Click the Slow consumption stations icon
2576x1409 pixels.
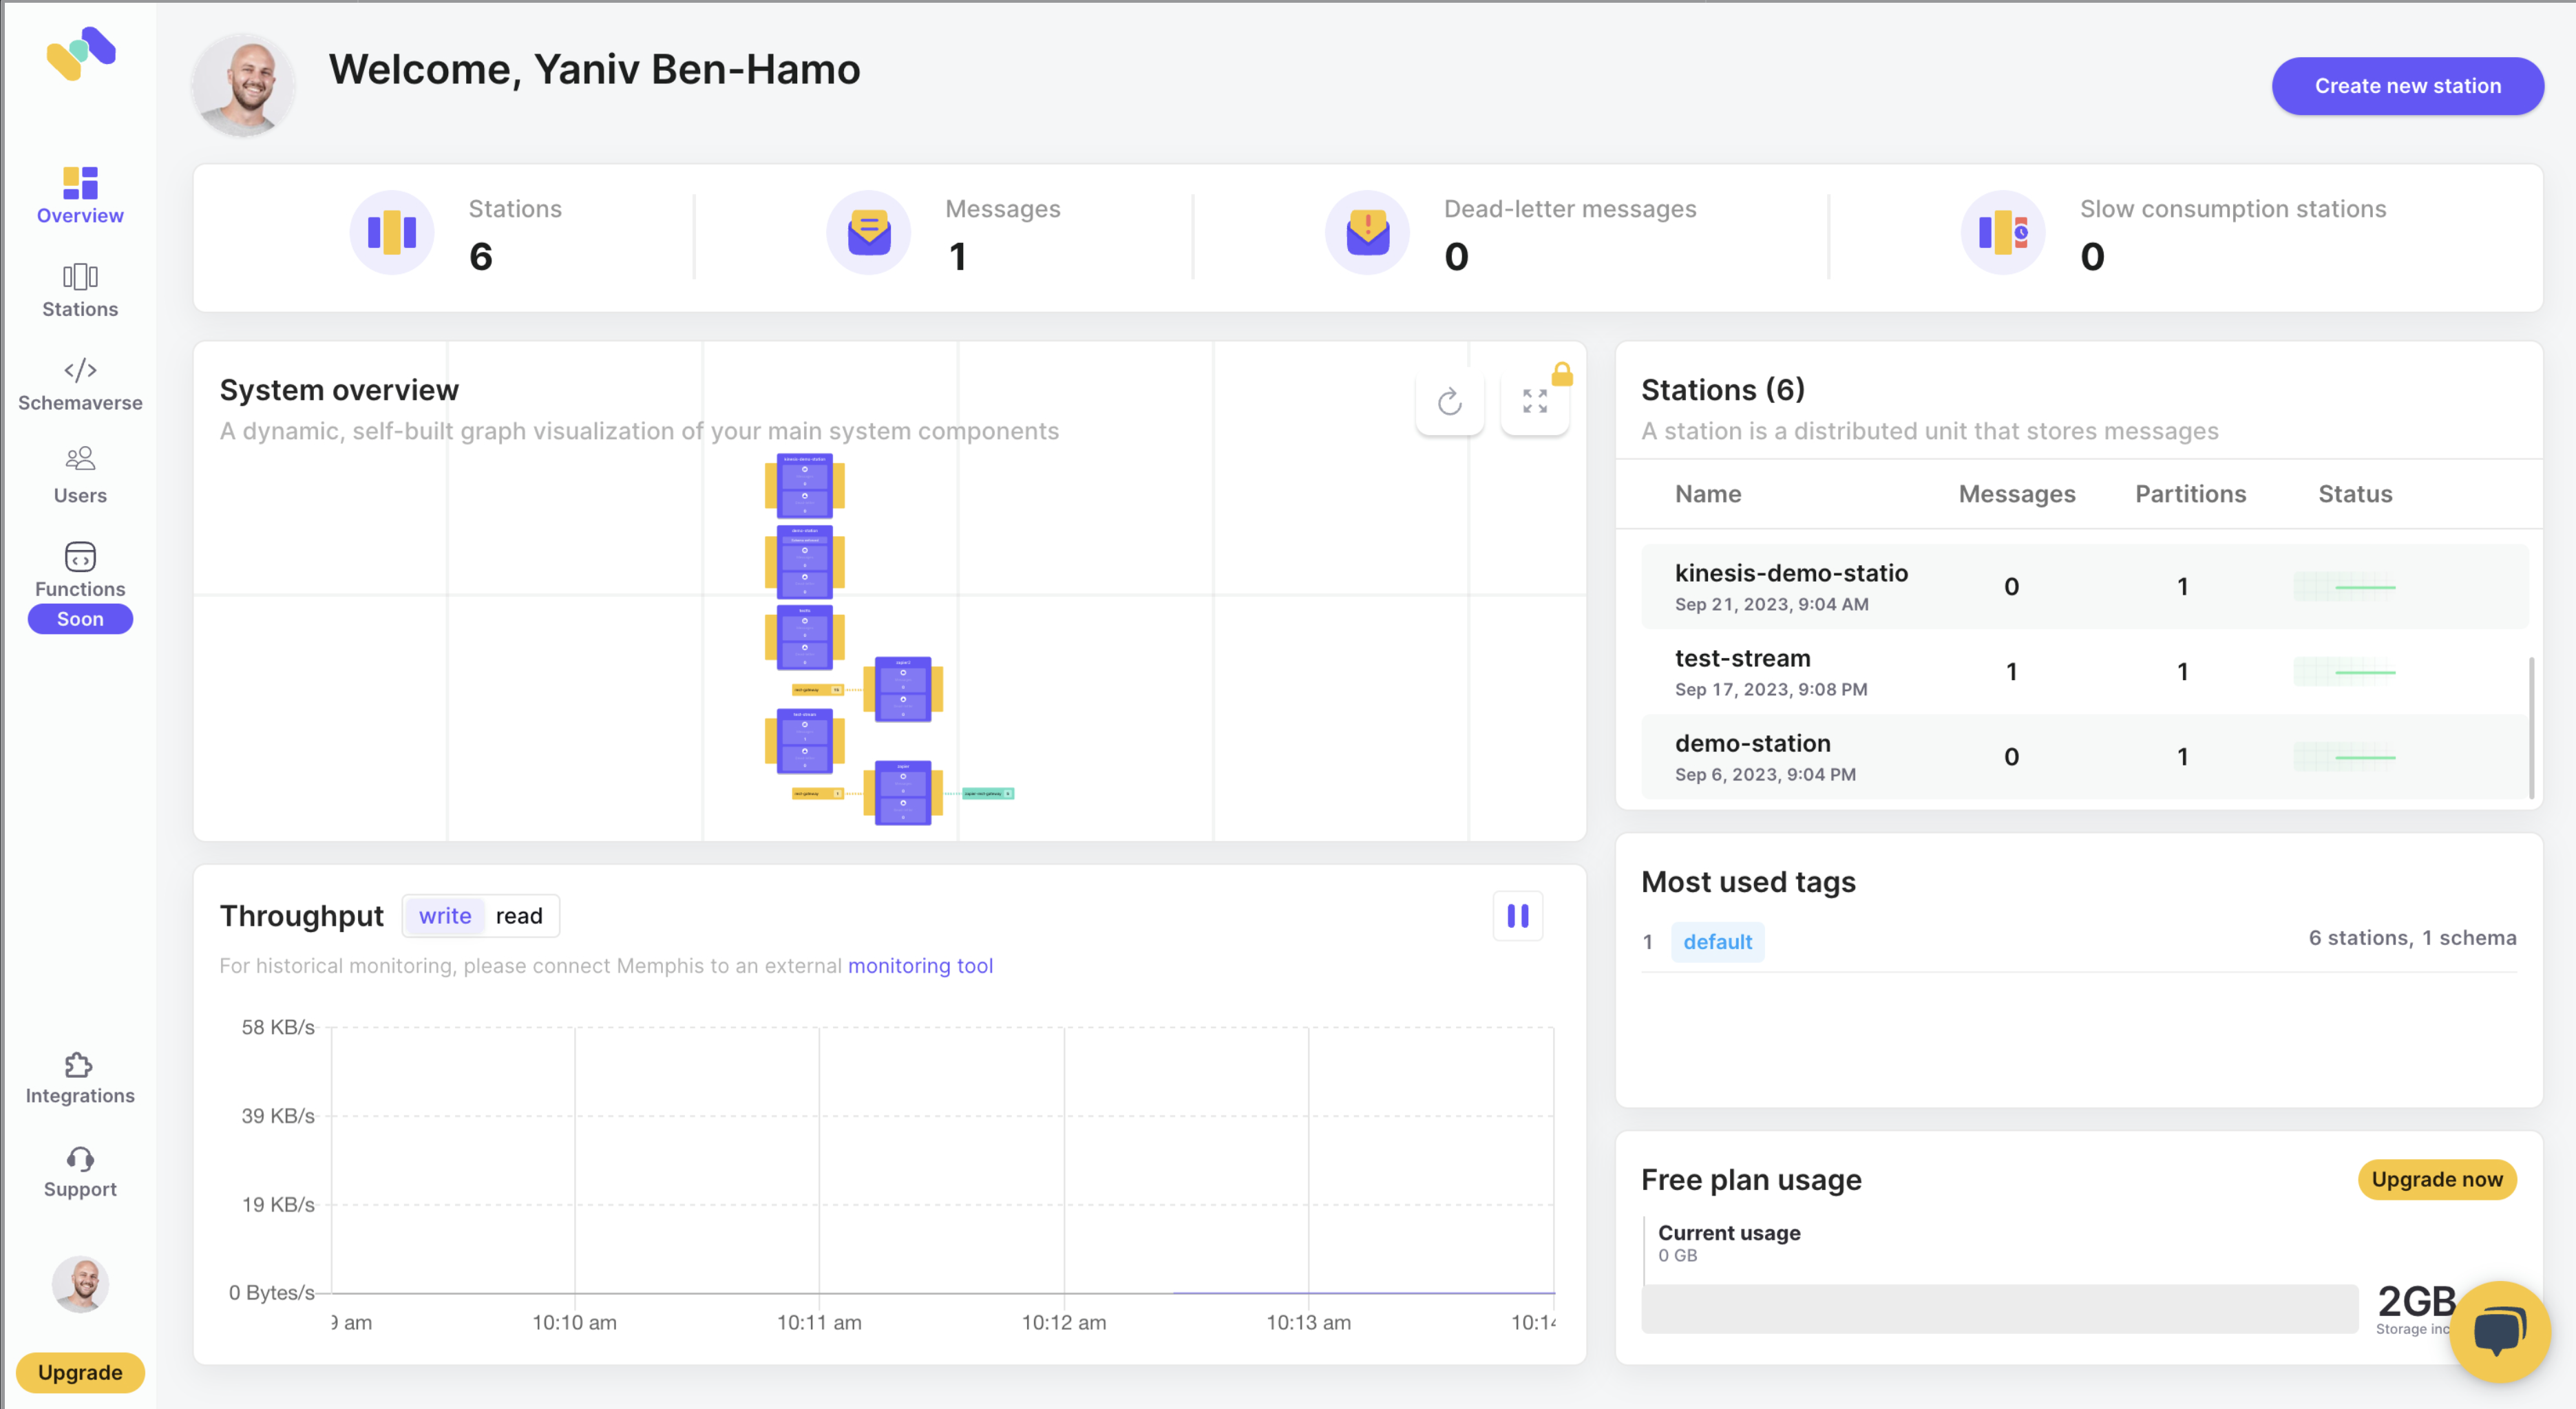click(x=2003, y=233)
